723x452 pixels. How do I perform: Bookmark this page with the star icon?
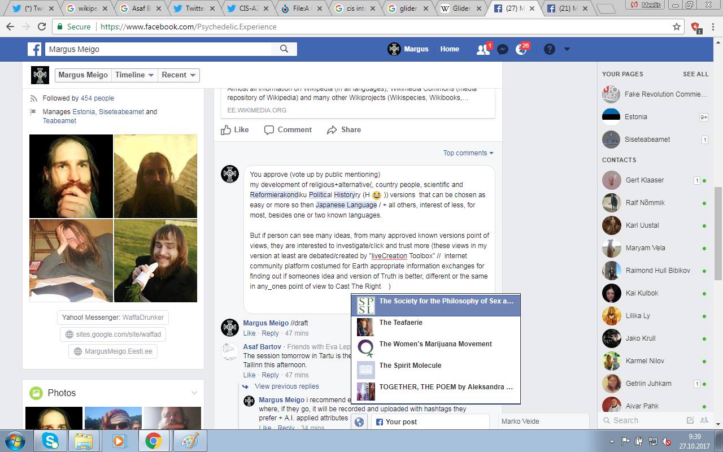click(x=677, y=27)
